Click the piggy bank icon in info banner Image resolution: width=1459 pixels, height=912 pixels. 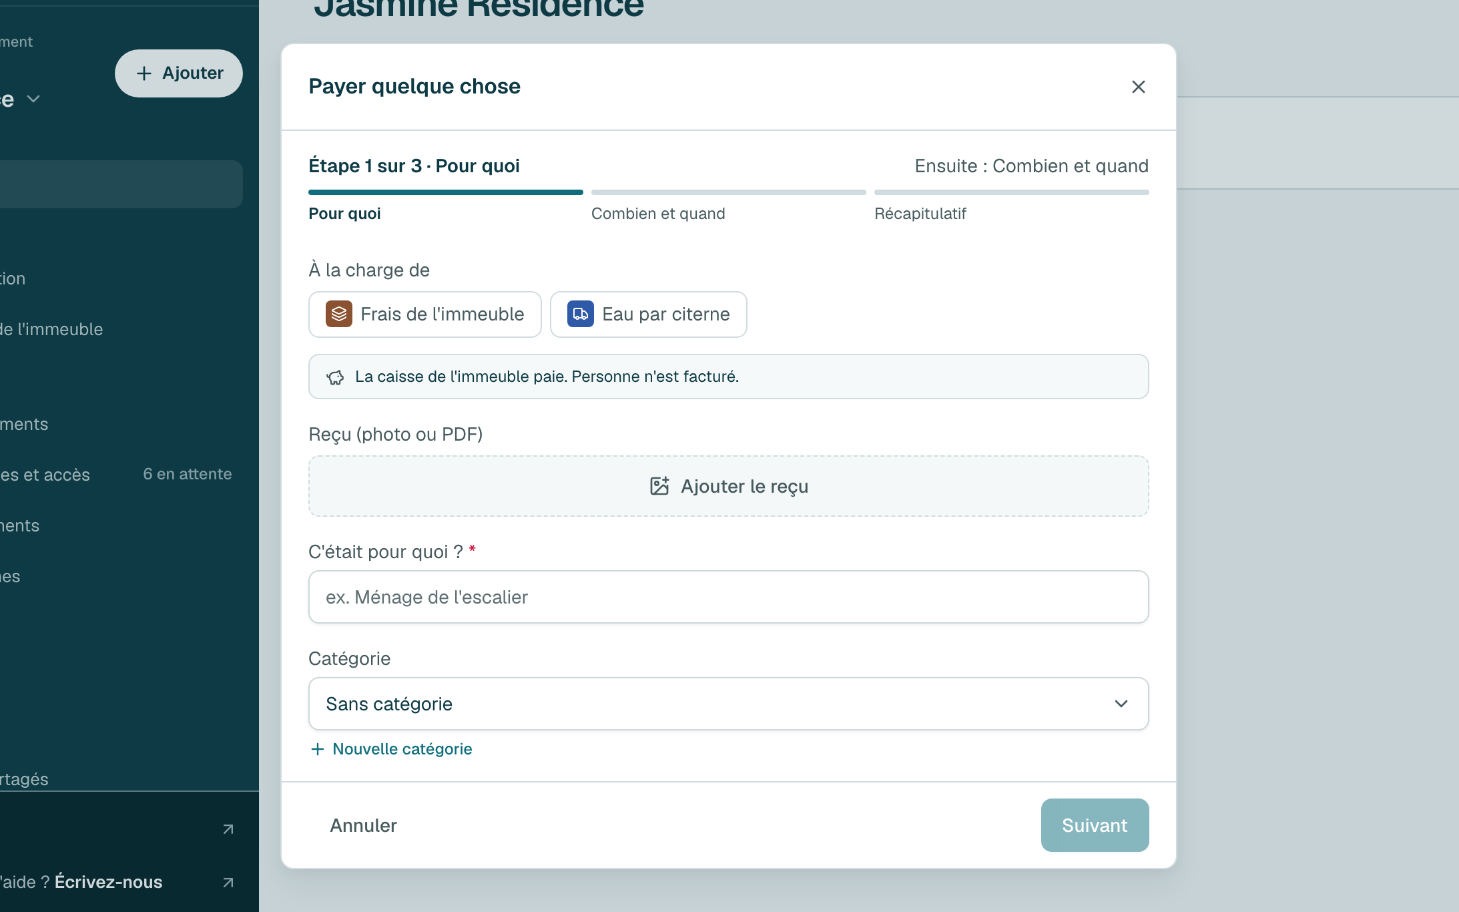[x=335, y=377]
